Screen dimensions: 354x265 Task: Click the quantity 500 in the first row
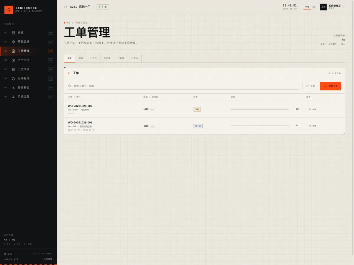point(146,109)
